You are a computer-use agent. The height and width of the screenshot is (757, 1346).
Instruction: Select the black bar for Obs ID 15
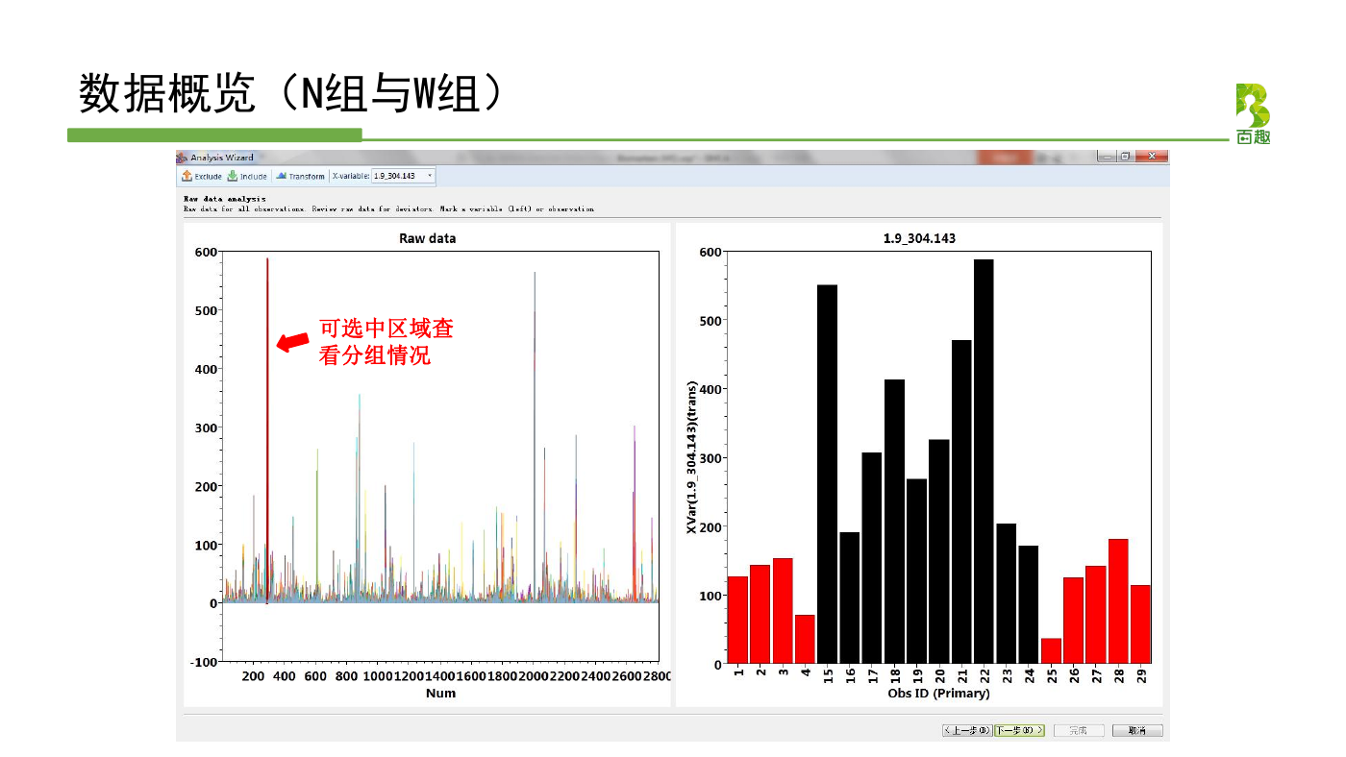coord(827,475)
